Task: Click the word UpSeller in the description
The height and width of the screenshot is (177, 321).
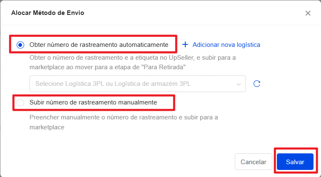Action: point(181,58)
